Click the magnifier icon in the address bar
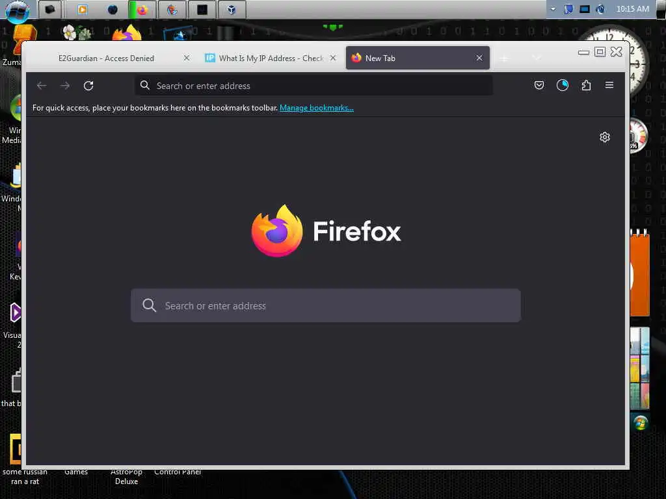This screenshot has width=666, height=499. pyautogui.click(x=145, y=85)
